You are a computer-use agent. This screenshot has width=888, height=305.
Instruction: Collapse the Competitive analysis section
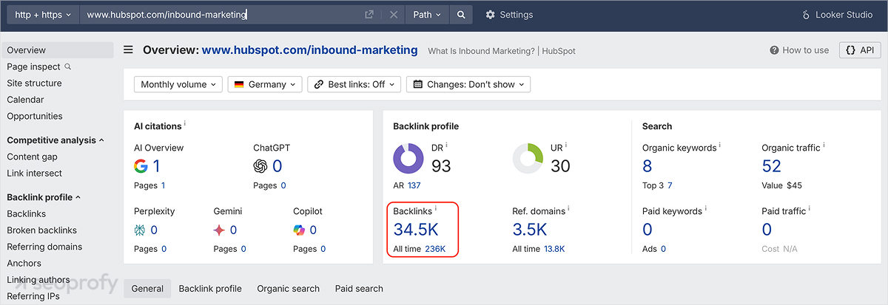pos(55,140)
